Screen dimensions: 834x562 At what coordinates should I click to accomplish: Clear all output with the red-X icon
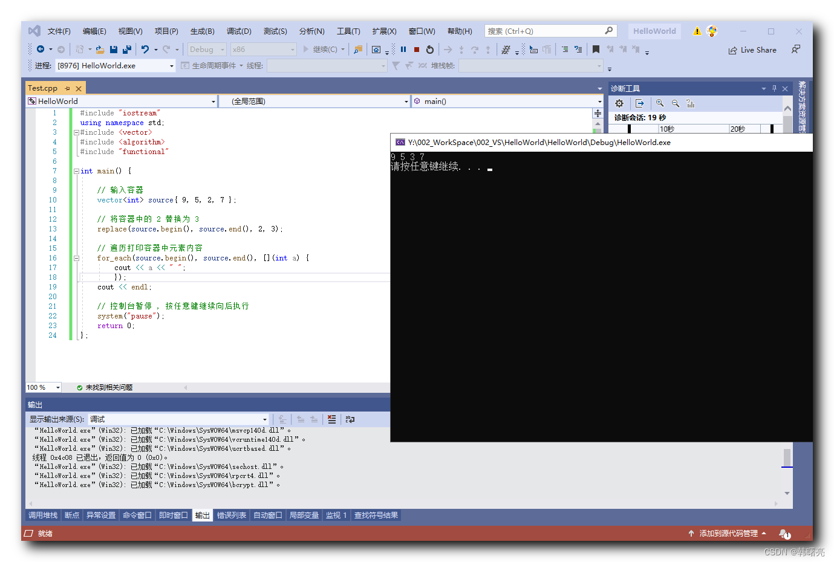331,419
